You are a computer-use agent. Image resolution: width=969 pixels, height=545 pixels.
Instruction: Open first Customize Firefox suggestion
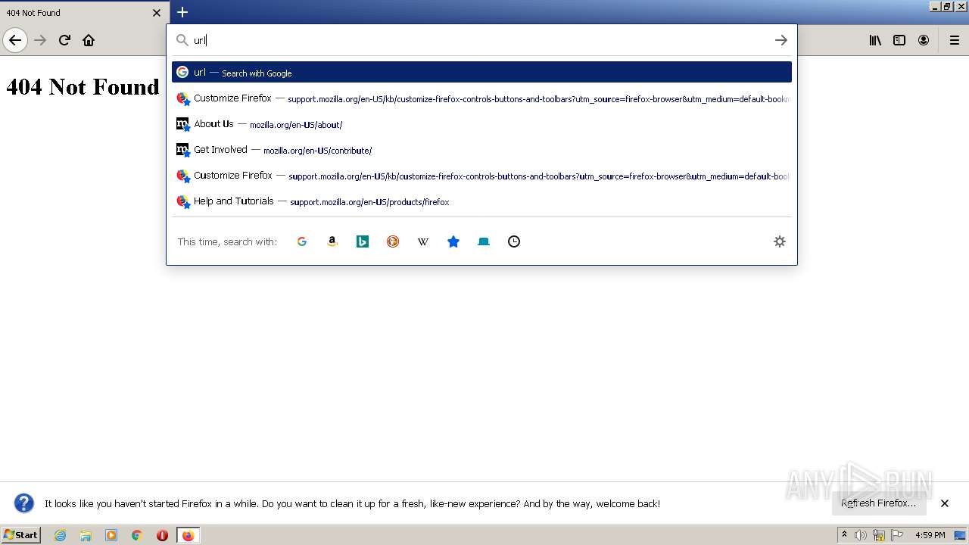point(481,98)
